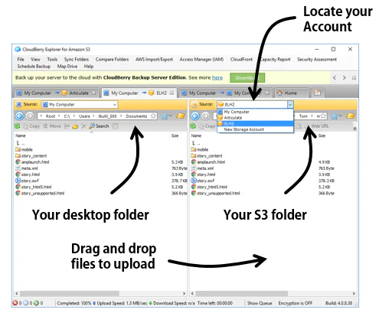Go back in the right S3 pane
Screen dimensions: 379x313
pos(195,116)
